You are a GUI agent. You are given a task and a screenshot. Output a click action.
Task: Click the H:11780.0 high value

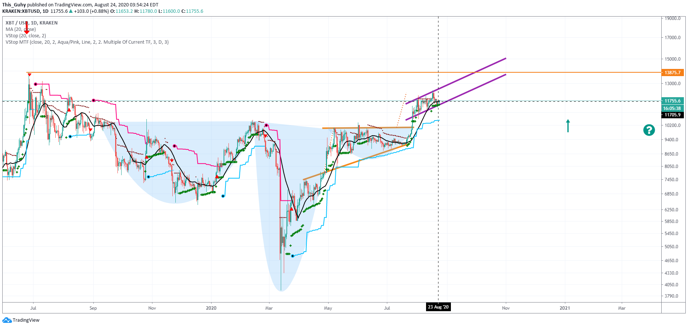(x=146, y=11)
